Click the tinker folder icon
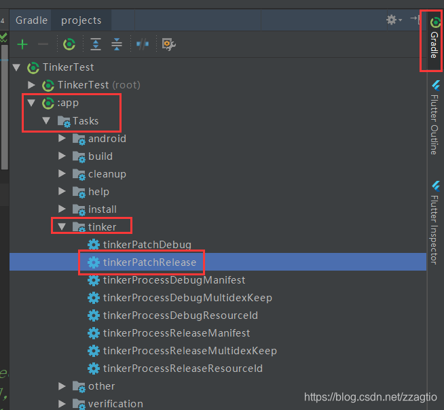The width and height of the screenshot is (444, 410). point(79,227)
